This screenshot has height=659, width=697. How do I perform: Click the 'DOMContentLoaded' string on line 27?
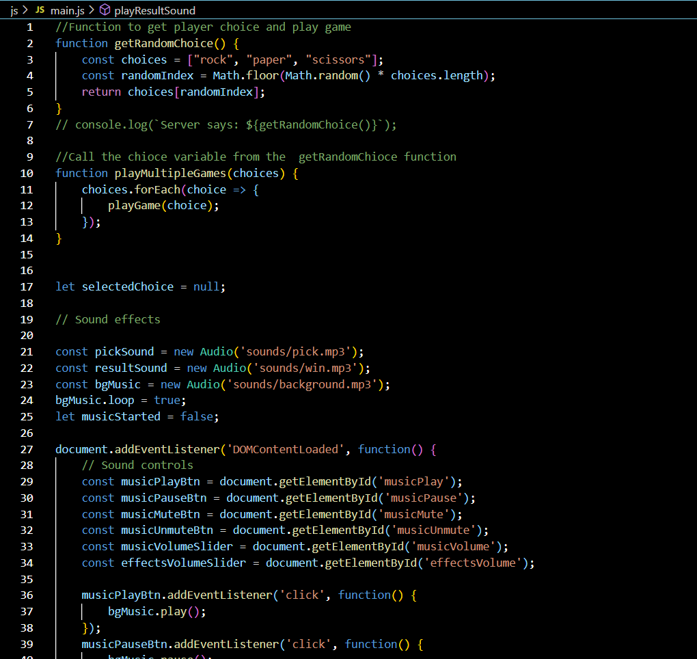[286, 450]
